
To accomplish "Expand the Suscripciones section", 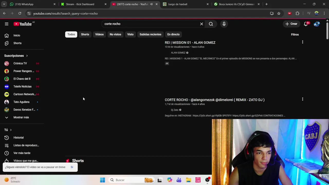I will 16,55.
